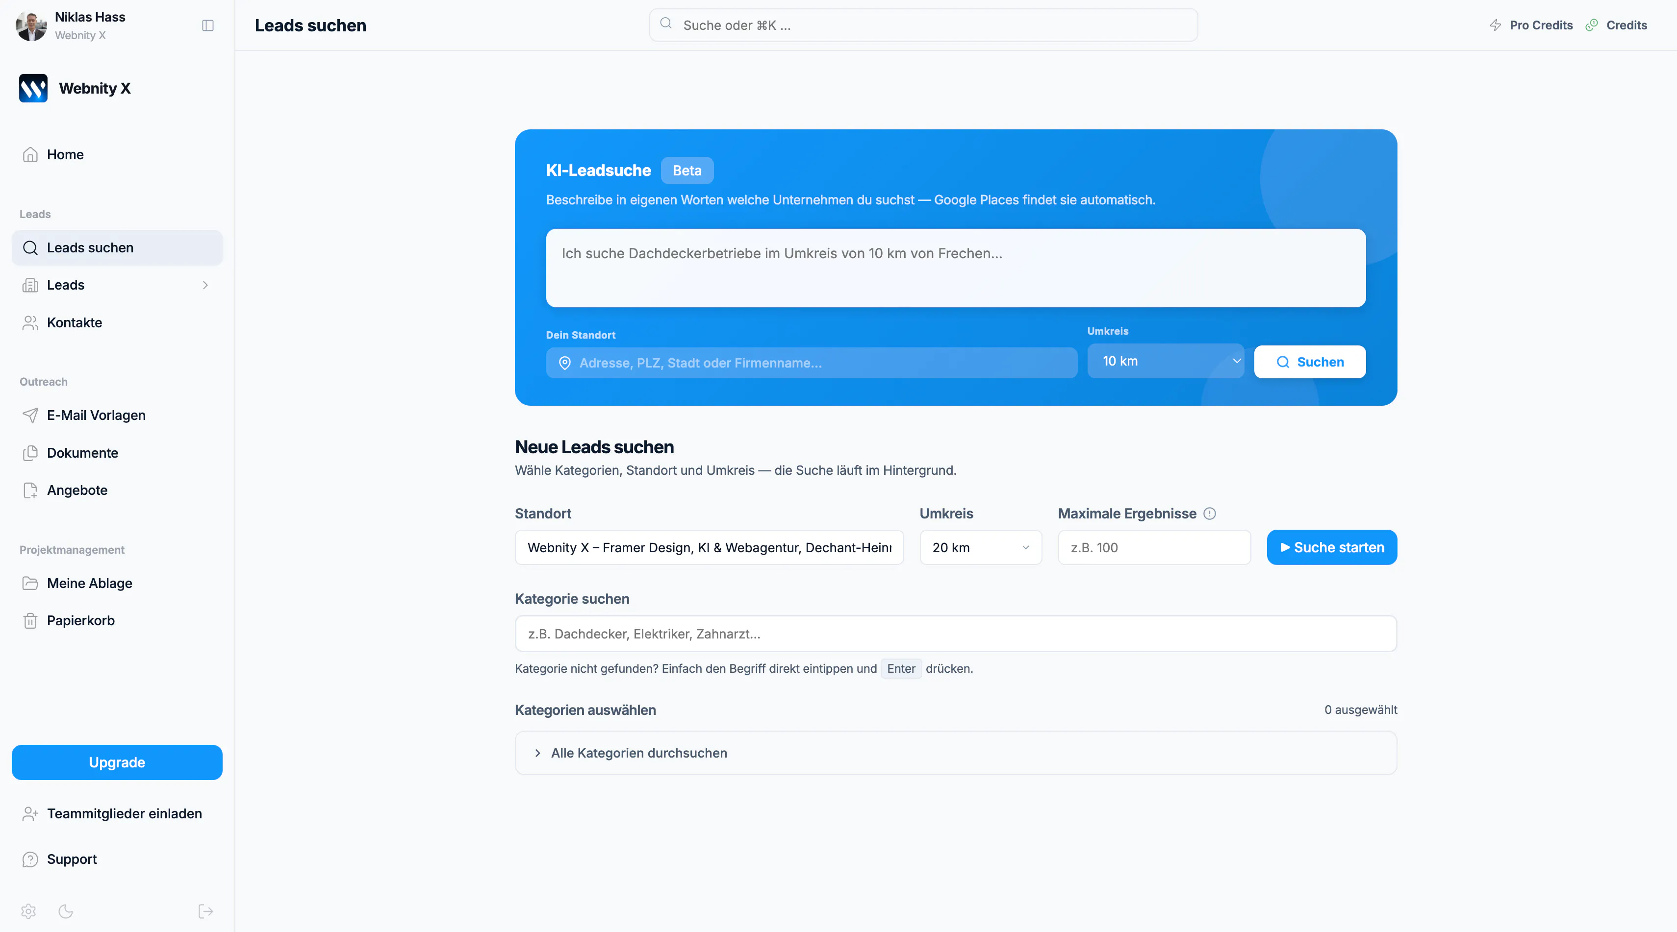1677x932 pixels.
Task: Click the Leads building icon
Action: pos(30,285)
